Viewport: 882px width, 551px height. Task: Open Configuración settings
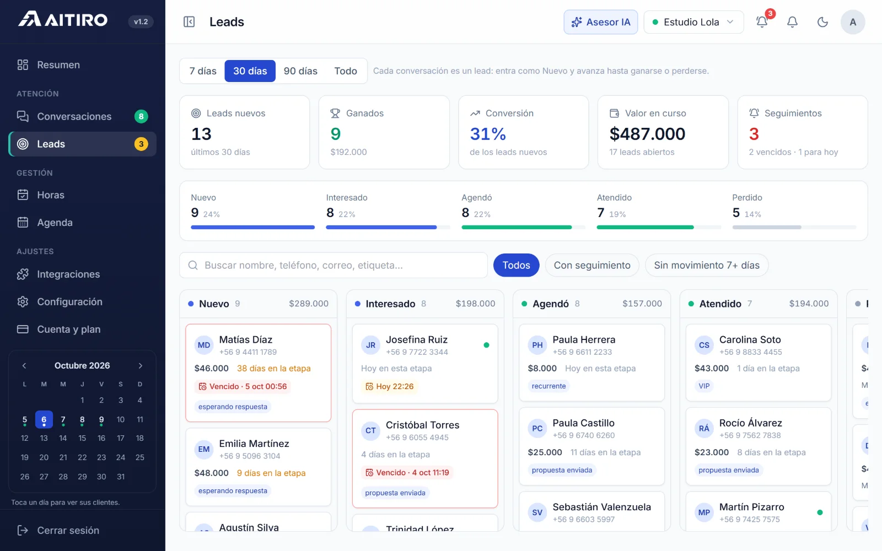83,302
